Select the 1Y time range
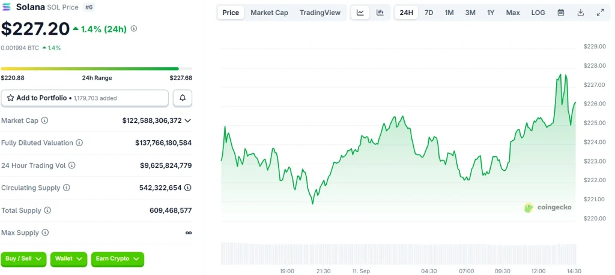The image size is (615, 275). tap(491, 13)
